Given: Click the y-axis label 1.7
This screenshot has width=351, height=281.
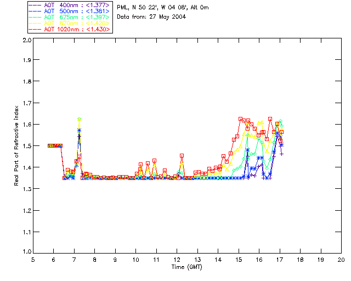Looking at the screenshot, I should (27, 103).
